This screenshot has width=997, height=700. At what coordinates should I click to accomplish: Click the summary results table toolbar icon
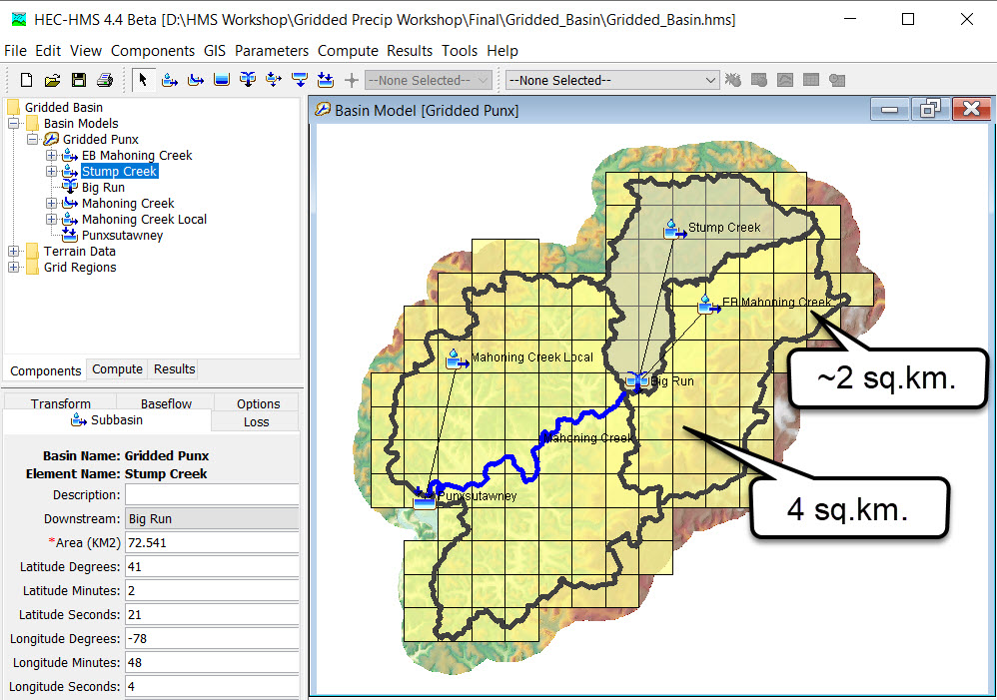click(x=811, y=80)
